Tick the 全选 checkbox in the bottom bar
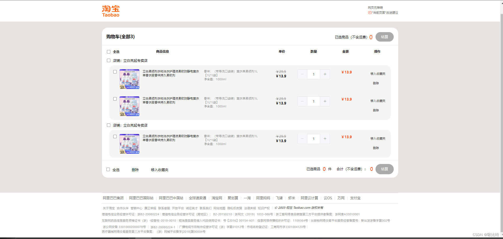The height and width of the screenshot is (239, 503). tap(108, 170)
